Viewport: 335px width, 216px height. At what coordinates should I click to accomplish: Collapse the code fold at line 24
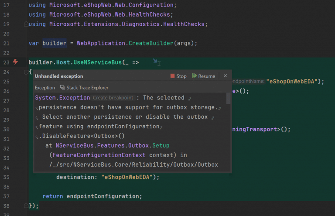pos(26,72)
